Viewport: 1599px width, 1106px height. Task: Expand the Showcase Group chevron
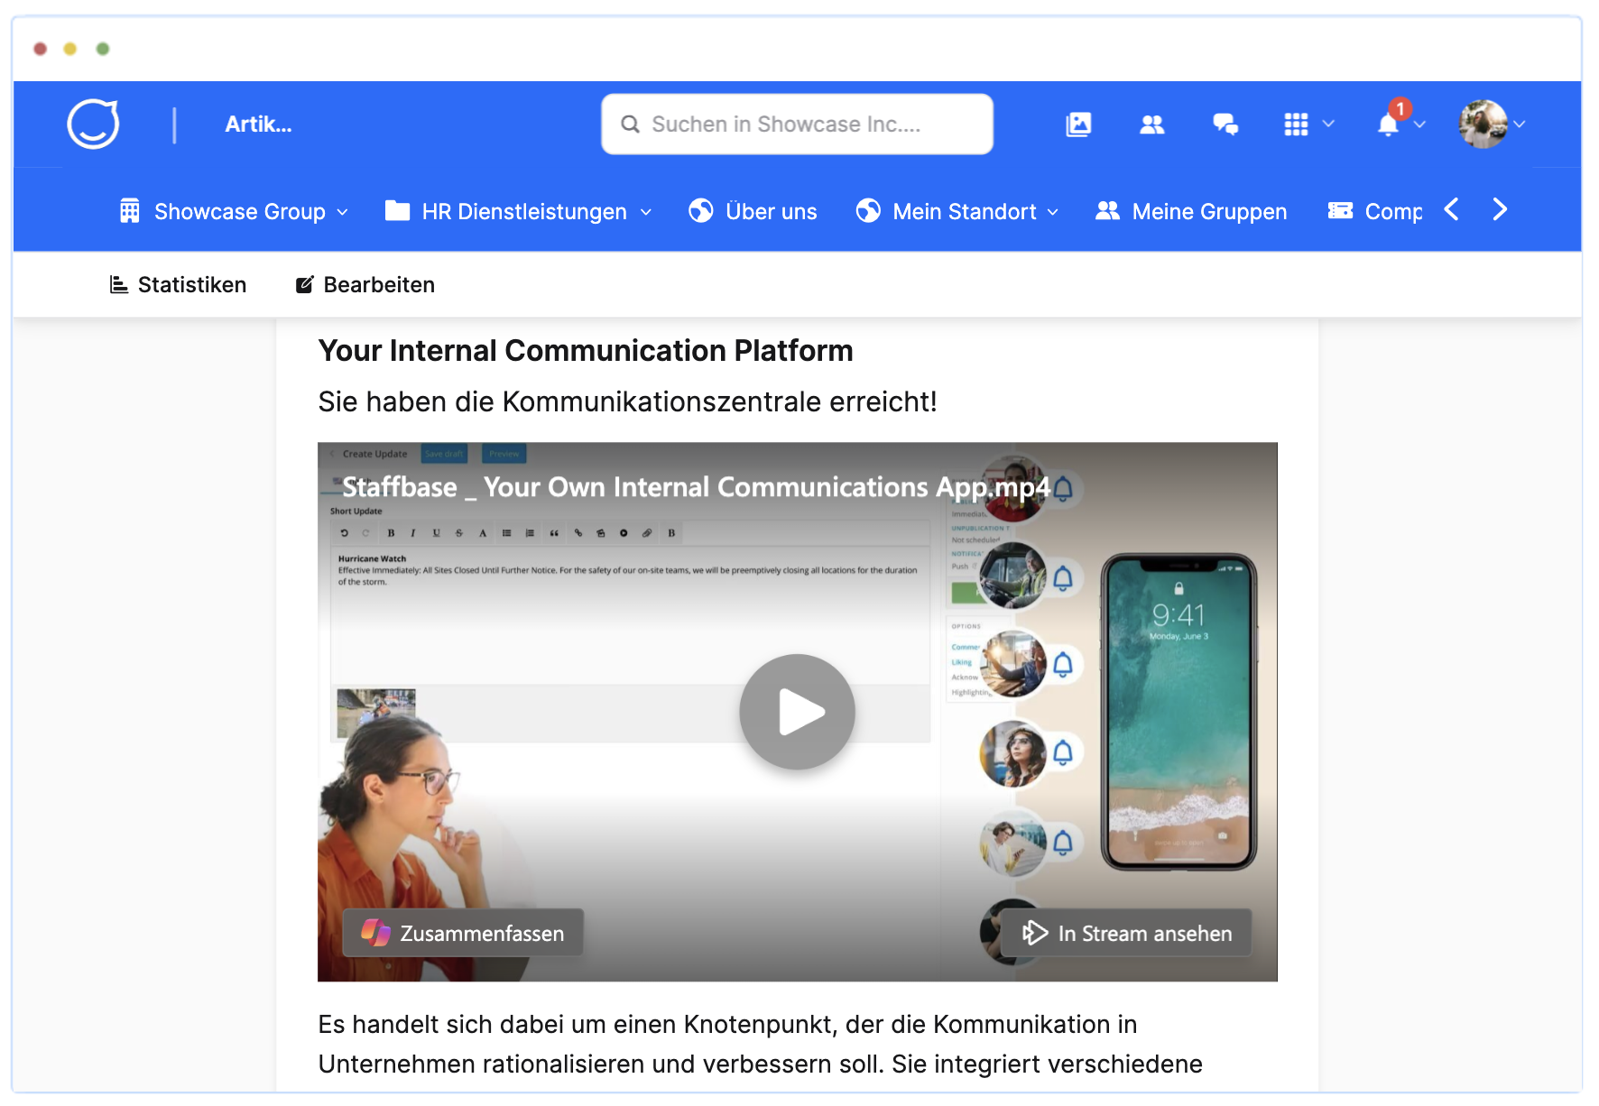click(x=343, y=212)
